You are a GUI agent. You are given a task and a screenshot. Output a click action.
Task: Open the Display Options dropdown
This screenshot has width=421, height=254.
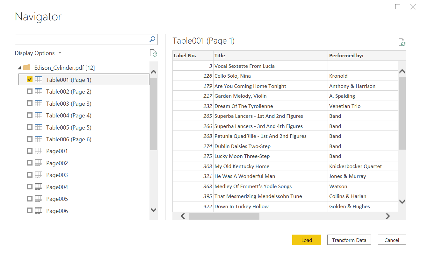(x=38, y=53)
